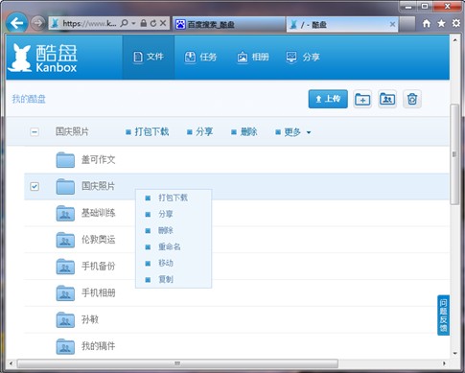Viewport: 465px width, 373px height.
Task: Open the 文件 tab in top navigation
Action: pos(149,57)
